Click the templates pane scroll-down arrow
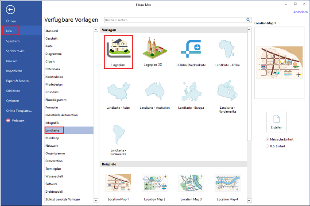The height and width of the screenshot is (206, 310). (249, 201)
